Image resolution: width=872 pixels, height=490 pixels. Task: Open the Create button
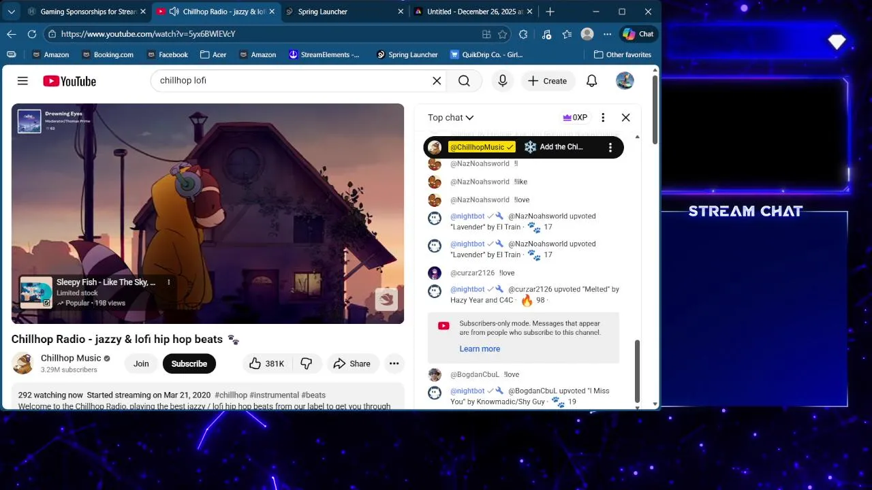tap(547, 81)
